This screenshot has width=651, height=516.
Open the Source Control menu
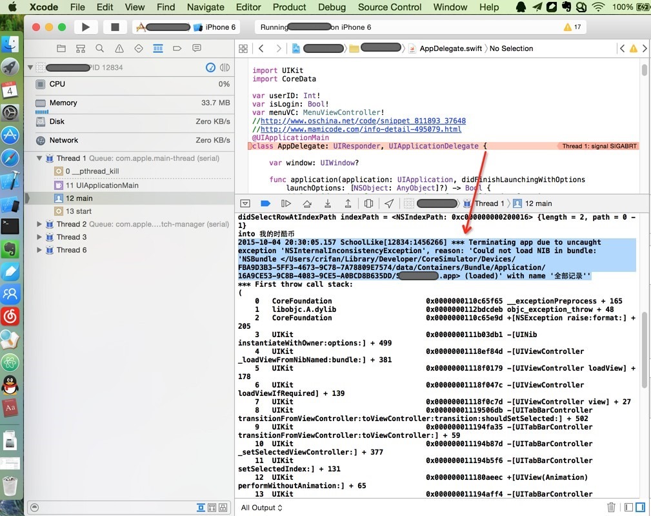point(390,7)
